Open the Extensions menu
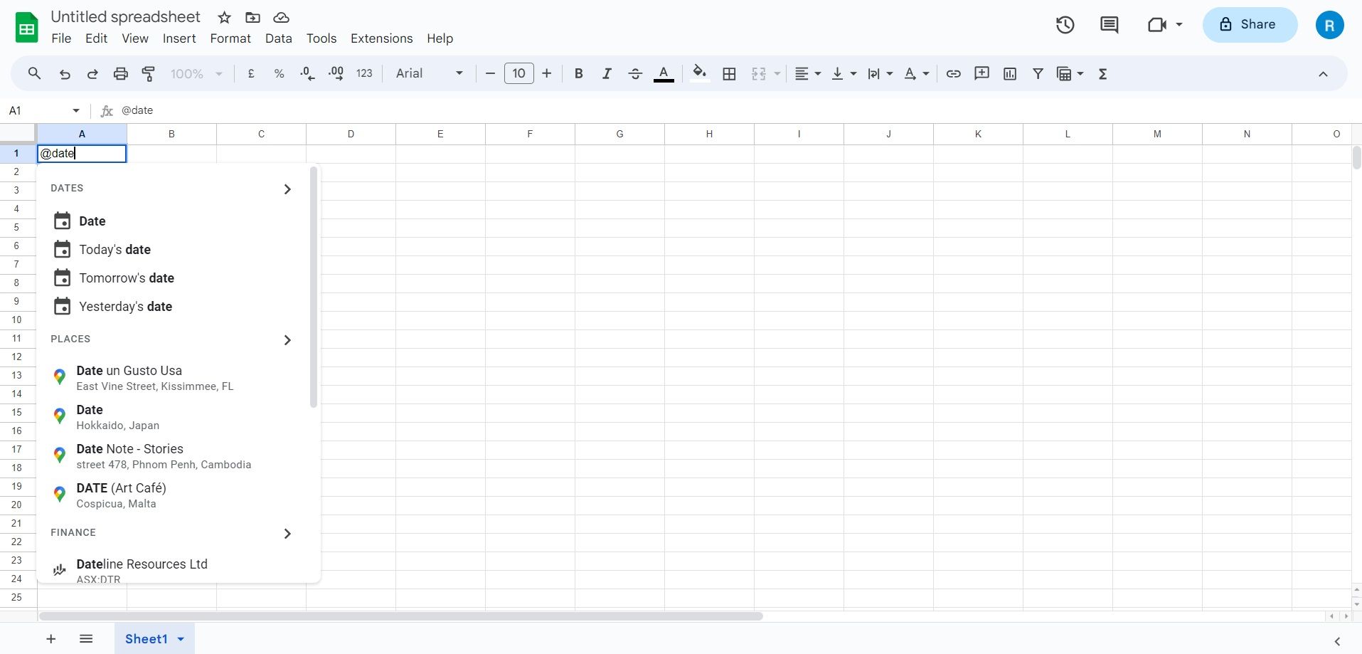Image resolution: width=1362 pixels, height=654 pixels. tap(381, 38)
